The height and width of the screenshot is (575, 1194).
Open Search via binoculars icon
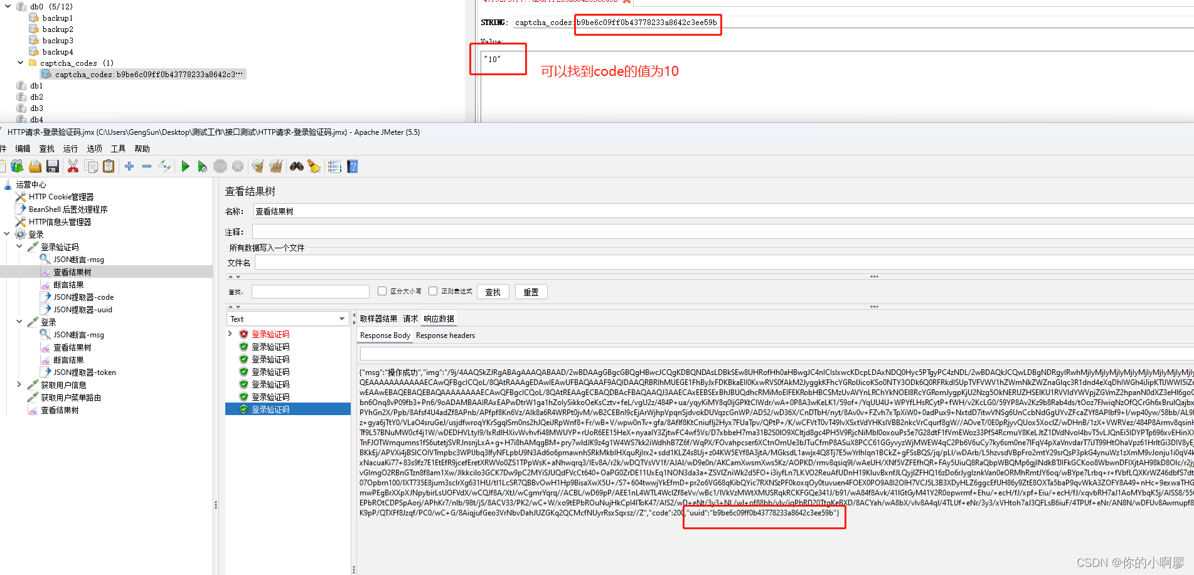(296, 166)
